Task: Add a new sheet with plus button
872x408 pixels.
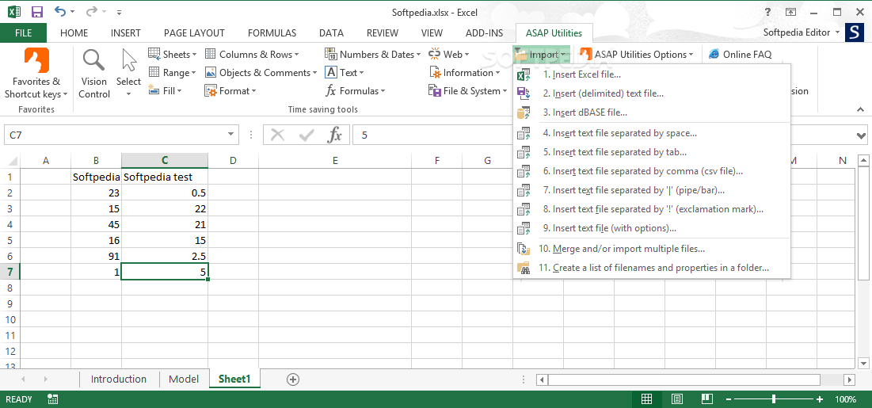Action: (292, 379)
